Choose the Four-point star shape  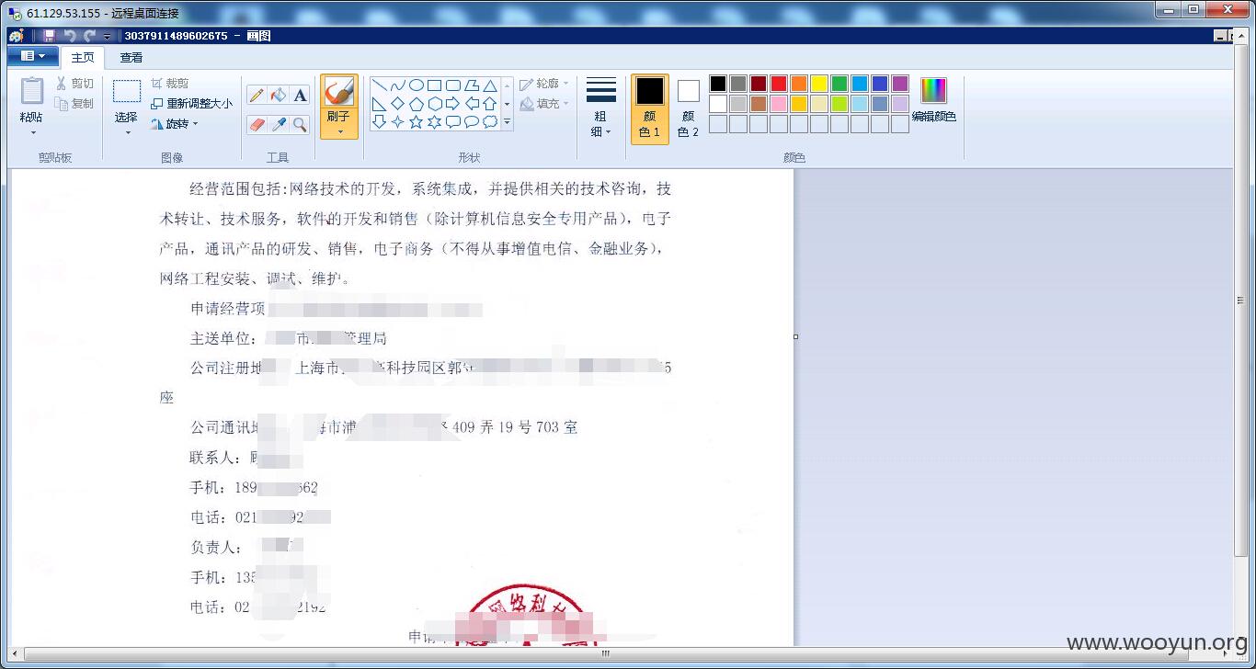[397, 122]
